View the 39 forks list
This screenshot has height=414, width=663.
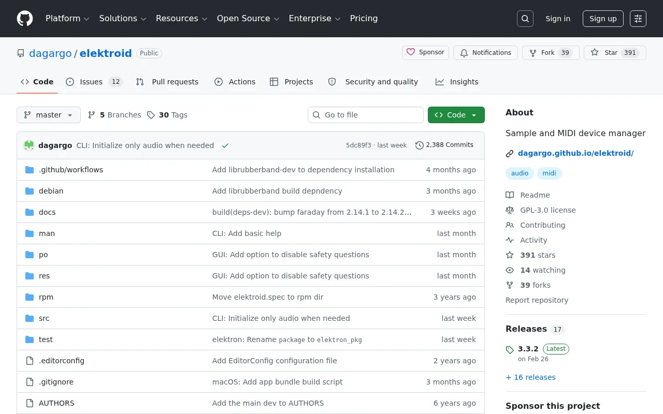[x=528, y=285]
